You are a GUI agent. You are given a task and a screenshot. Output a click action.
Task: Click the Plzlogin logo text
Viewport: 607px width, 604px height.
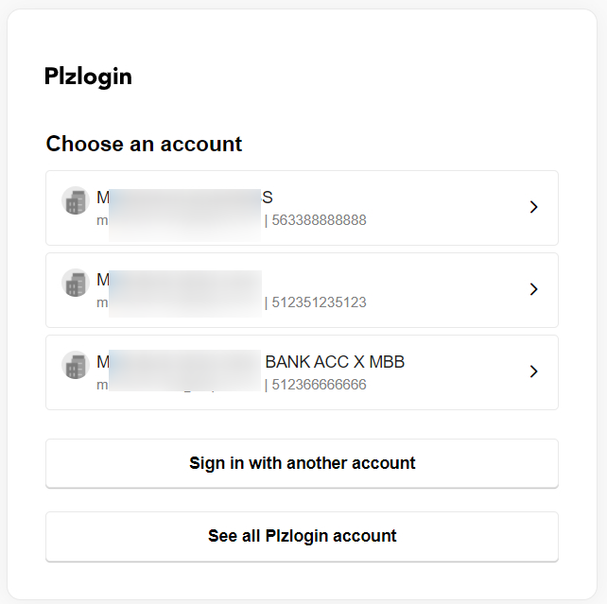pos(88,77)
